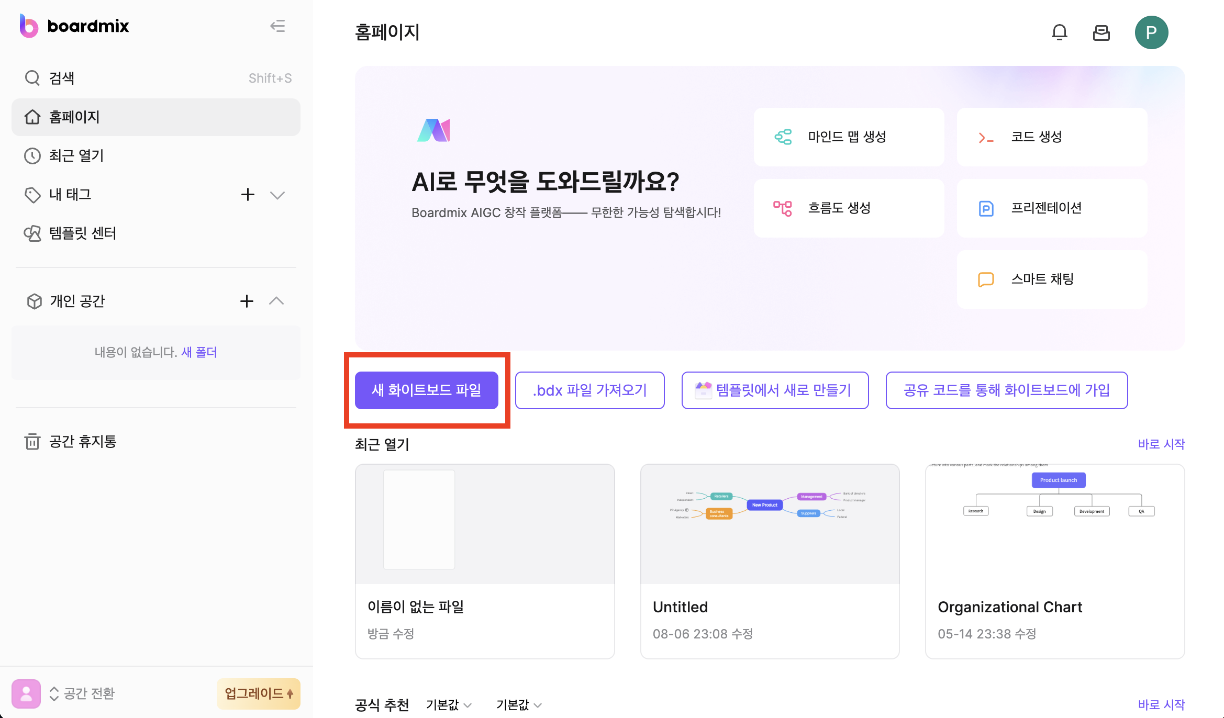Create 새 화이트보드 파일
The height and width of the screenshot is (718, 1224).
[x=427, y=390]
